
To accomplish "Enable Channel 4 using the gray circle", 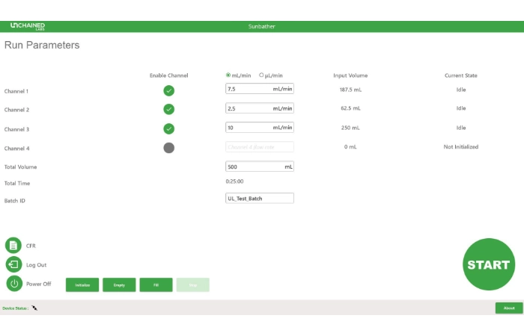I will click(x=168, y=147).
